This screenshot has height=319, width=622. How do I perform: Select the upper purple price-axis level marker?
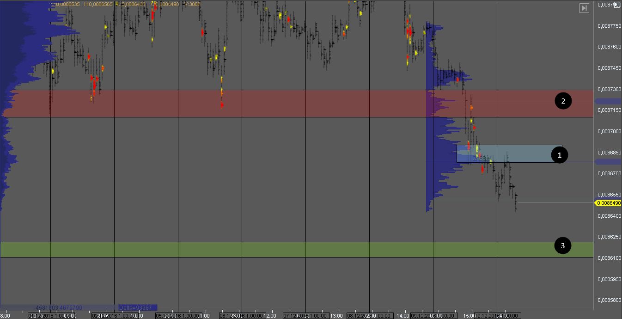coord(607,101)
